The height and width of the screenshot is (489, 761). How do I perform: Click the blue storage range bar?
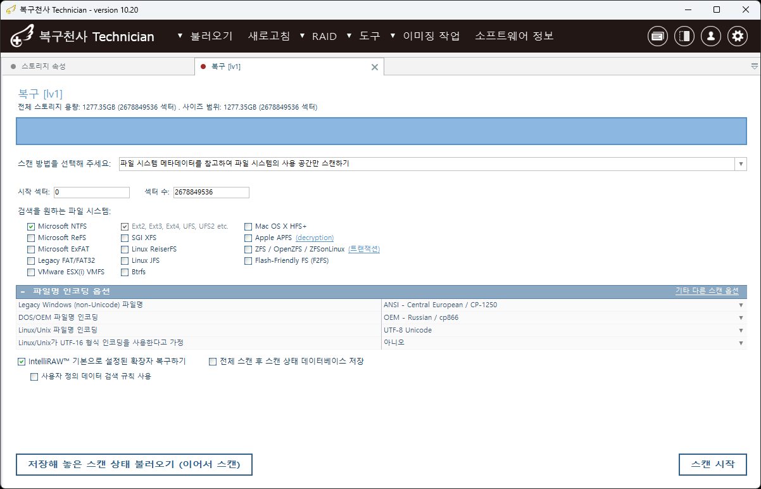click(381, 130)
